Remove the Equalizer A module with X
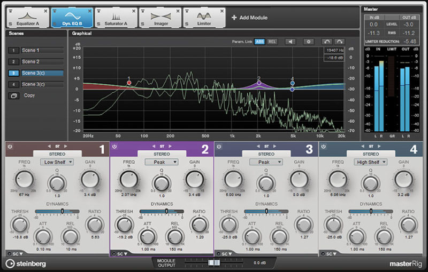Viewport: 428px width, 272px height. tap(45, 10)
